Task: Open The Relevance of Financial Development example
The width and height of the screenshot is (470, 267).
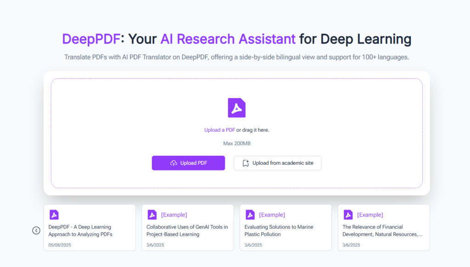Action: pyautogui.click(x=384, y=228)
